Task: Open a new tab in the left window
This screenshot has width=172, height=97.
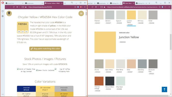Action: click(65, 3)
